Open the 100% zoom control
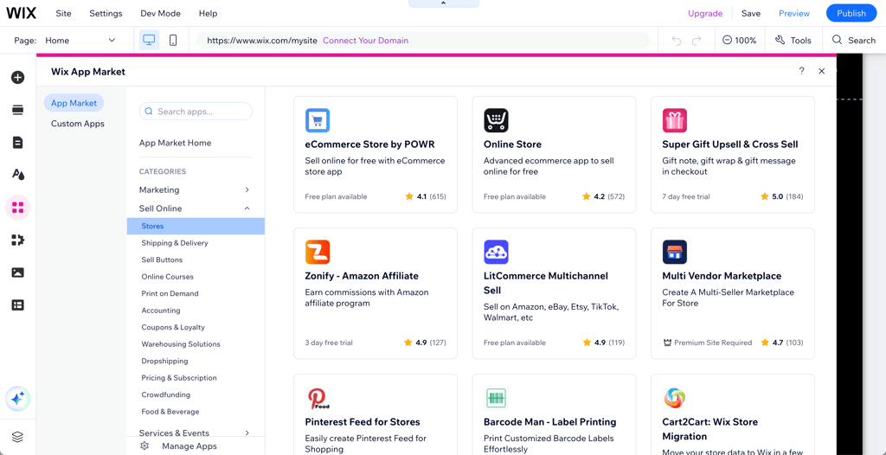886x455 pixels. (740, 41)
